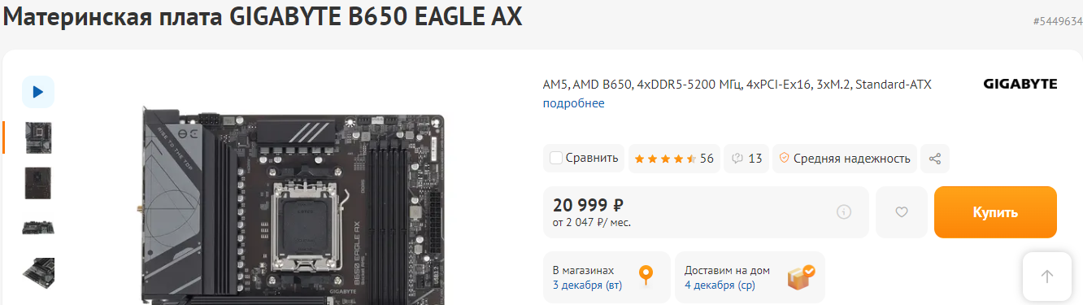Open the star rating with 56 reviews
Viewport: 1083px width, 305px height.
point(673,158)
